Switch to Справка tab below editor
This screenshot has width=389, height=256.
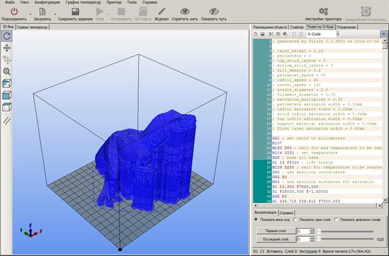coord(287,213)
